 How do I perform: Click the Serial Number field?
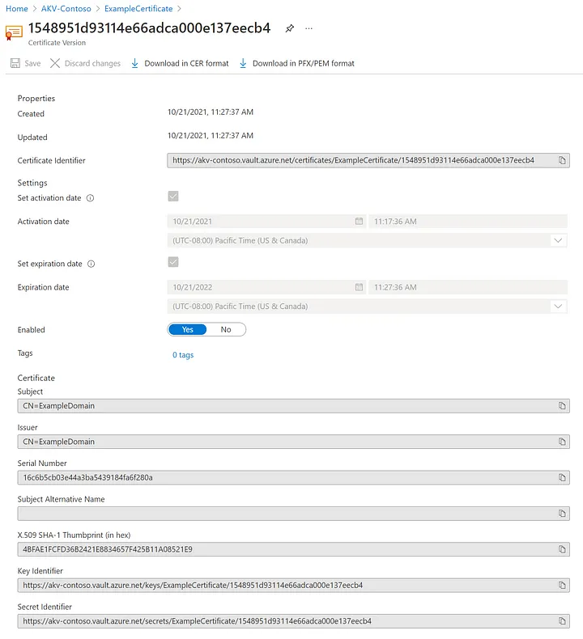[x=293, y=477]
